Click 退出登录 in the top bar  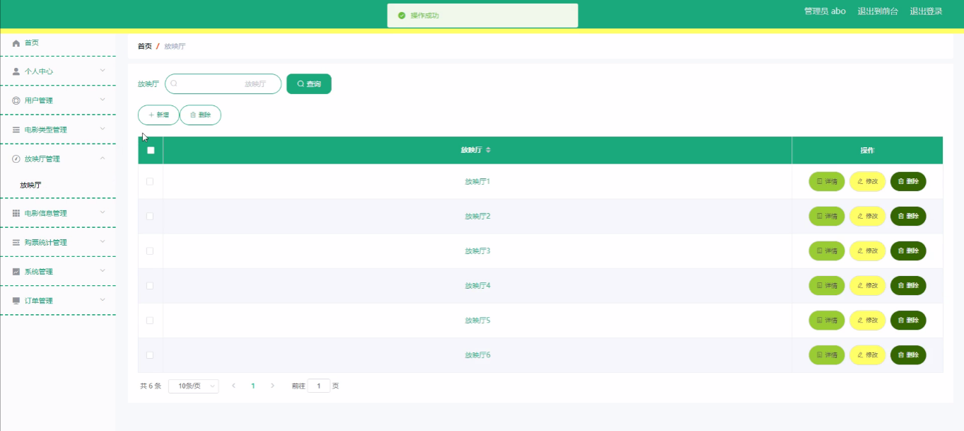point(926,11)
